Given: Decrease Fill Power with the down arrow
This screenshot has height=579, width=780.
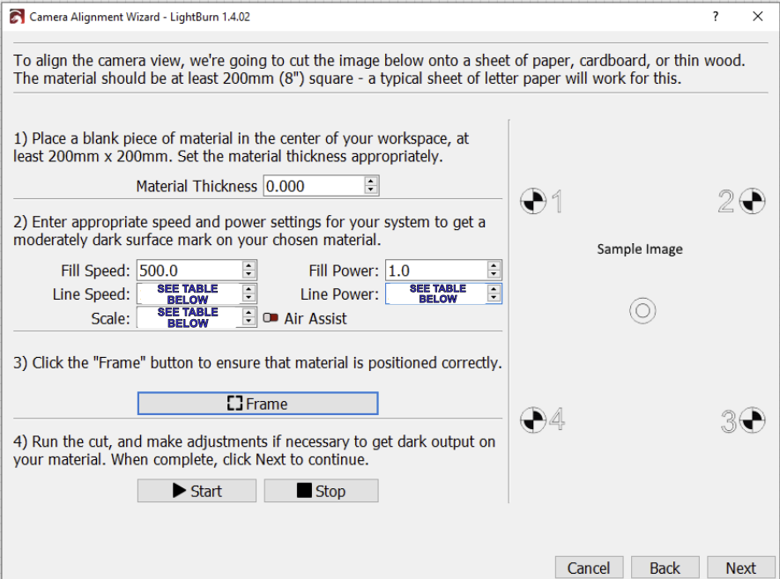Looking at the screenshot, I should click(494, 275).
